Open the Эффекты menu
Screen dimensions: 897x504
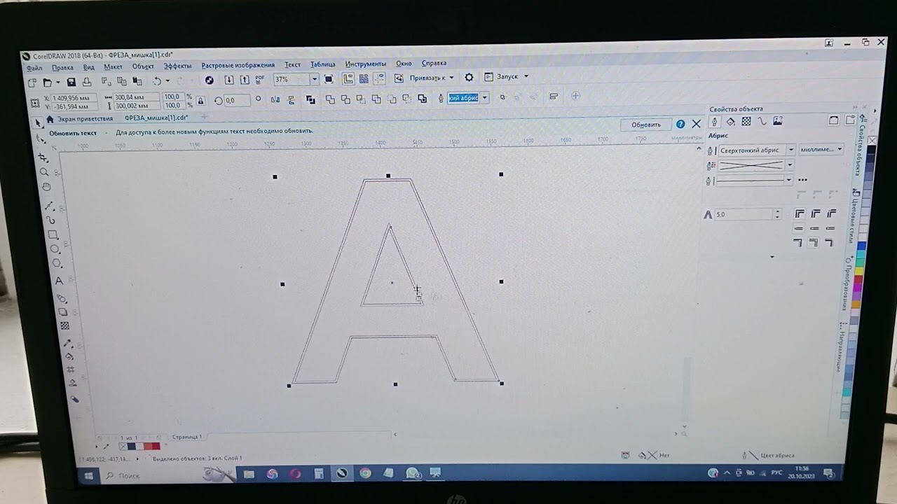178,66
